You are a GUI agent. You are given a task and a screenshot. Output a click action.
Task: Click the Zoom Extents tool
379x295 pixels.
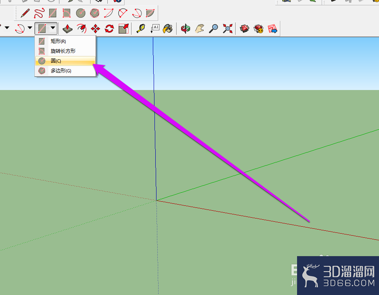228,29
